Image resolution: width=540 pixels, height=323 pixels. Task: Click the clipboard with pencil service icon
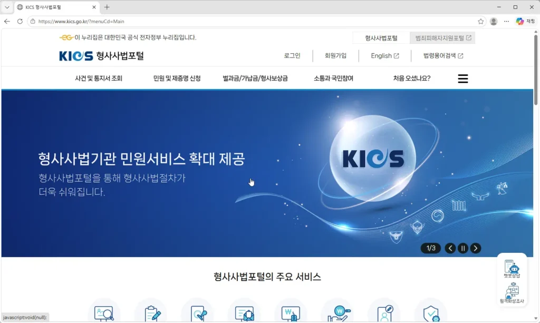(x=151, y=313)
